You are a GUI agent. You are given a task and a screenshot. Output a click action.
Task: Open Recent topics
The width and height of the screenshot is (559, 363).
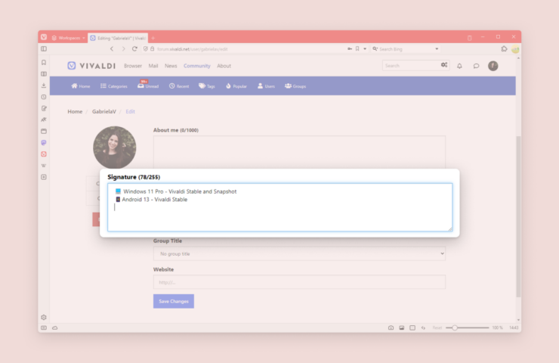[179, 86]
